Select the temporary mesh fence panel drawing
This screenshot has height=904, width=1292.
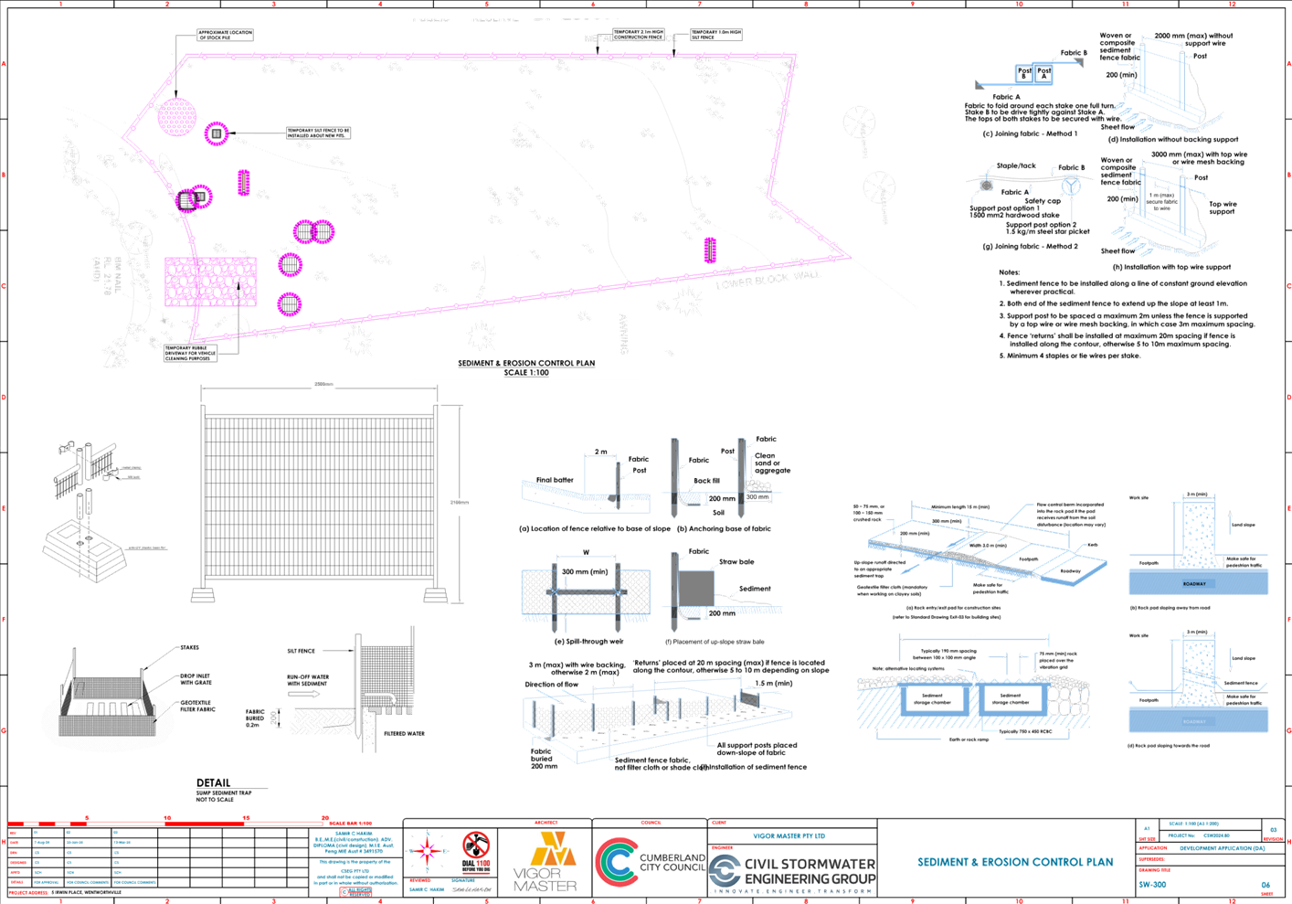317,498
